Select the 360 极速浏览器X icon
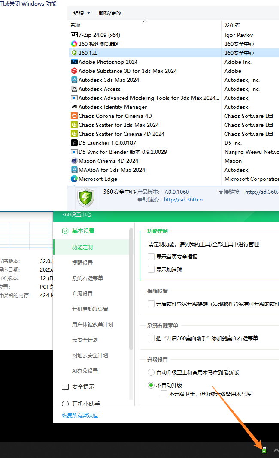Viewport: 279px width, 458px height. click(74, 44)
